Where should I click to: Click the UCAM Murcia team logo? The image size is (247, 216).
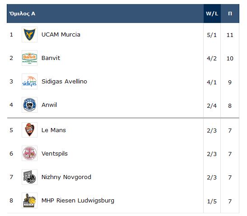29,34
